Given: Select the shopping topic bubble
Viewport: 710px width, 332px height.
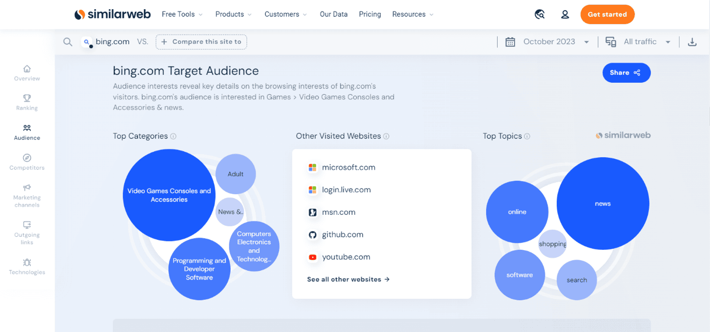Looking at the screenshot, I should click(x=552, y=244).
